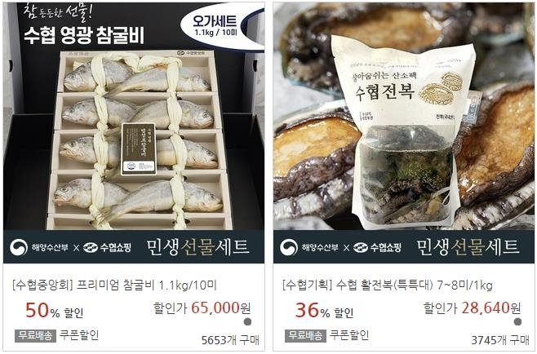Open [수협중앙회] 프리미엄 참굴비 1.1kg/10미 title
Screen dimensions: 537x354
[x=114, y=285]
